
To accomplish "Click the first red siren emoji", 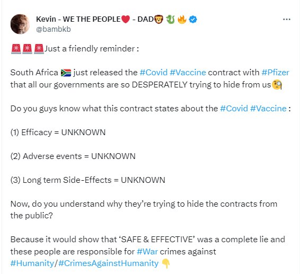I will click(16, 49).
